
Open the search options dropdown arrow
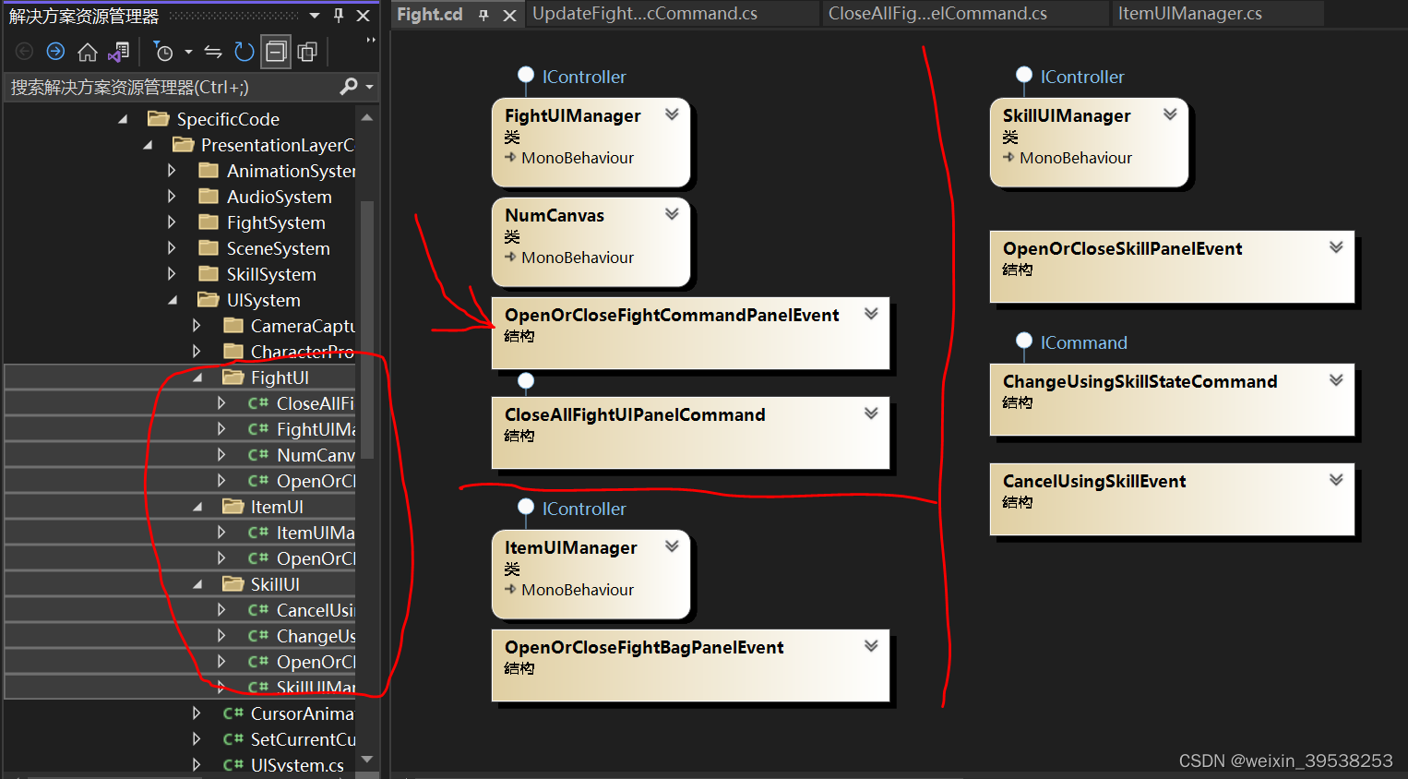click(370, 88)
